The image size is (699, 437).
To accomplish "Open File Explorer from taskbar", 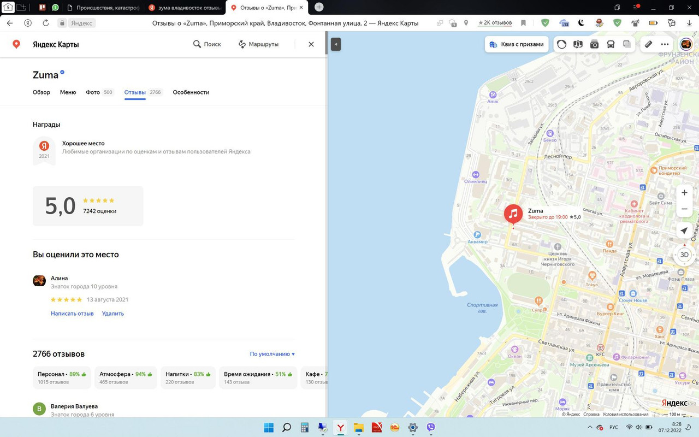I will click(358, 428).
